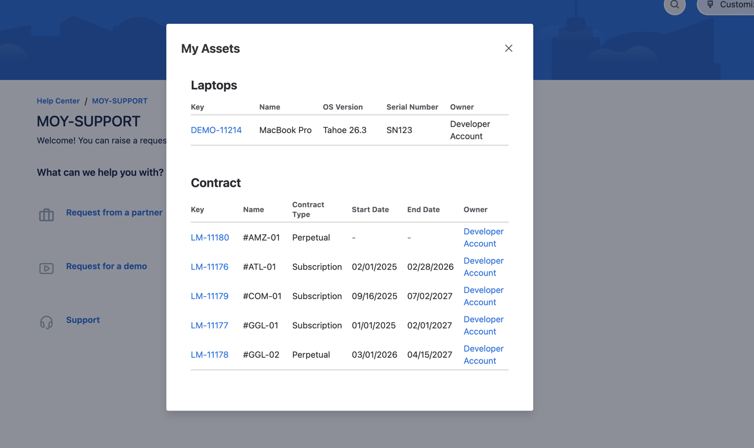Open contract LM-11179

[210, 296]
